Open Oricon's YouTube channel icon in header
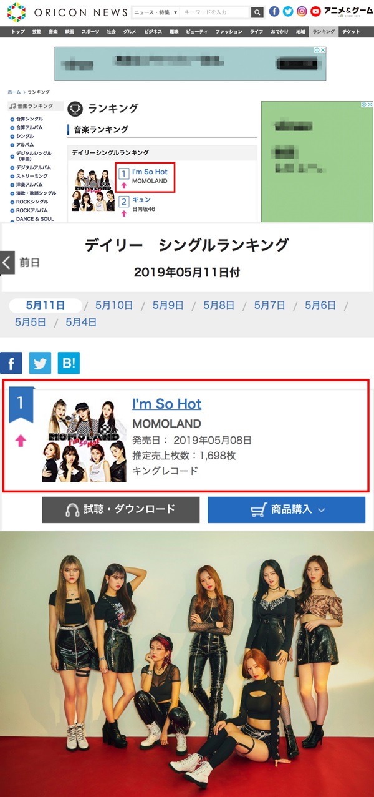Screen dimensions: 374x797 coord(315,12)
